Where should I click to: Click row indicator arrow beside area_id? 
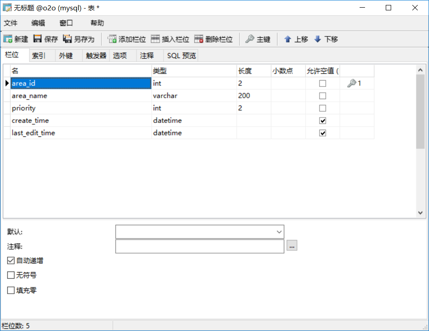click(7, 83)
